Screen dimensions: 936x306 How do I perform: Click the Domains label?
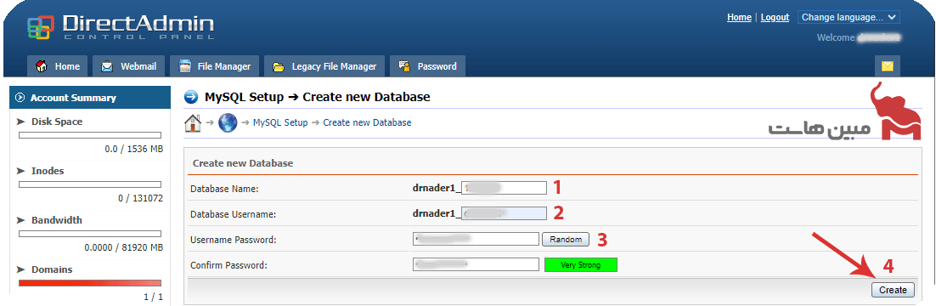(52, 269)
